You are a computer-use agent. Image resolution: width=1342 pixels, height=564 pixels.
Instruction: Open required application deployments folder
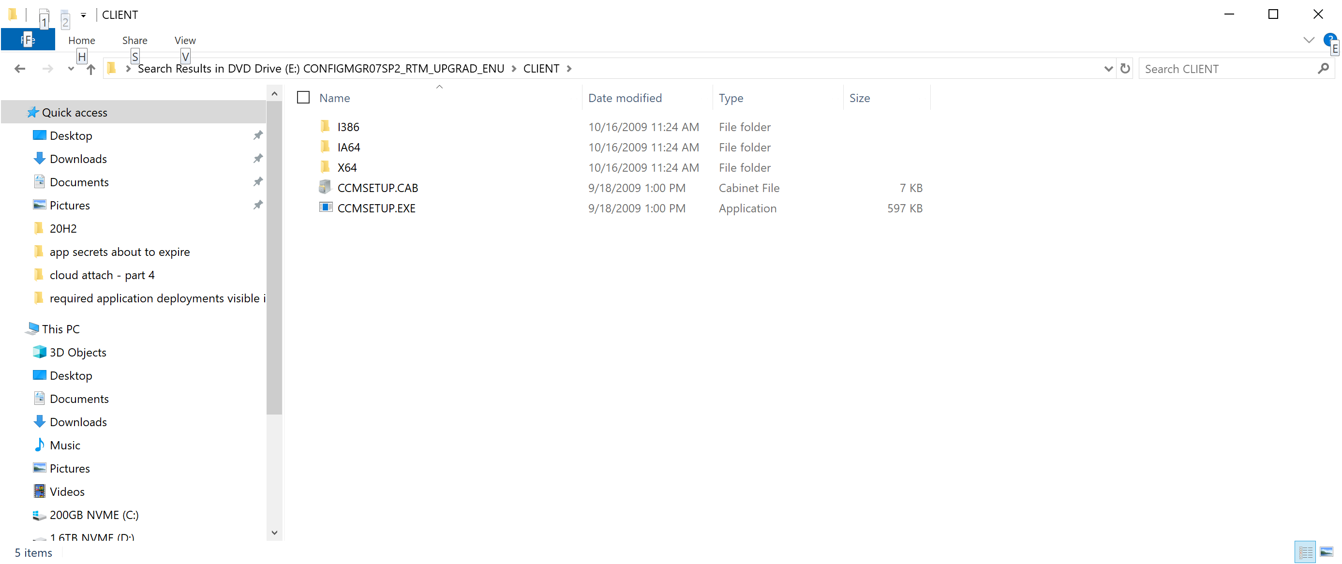tap(157, 298)
